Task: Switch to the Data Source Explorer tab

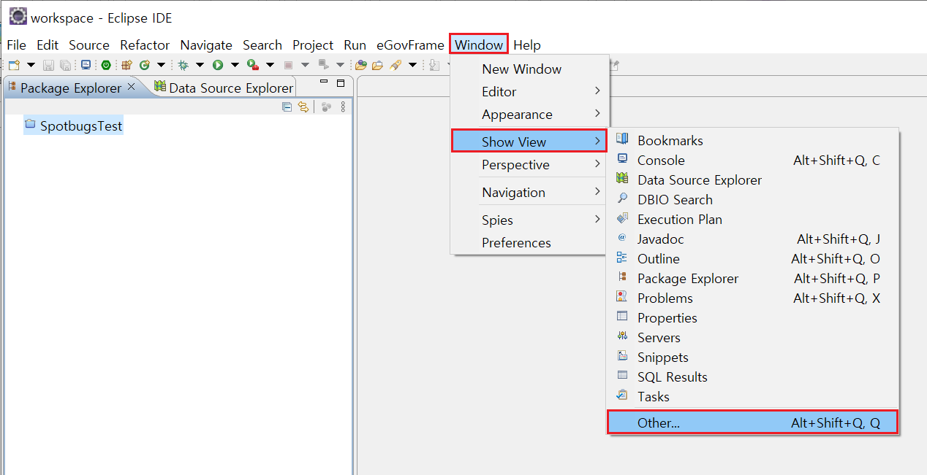Action: (230, 88)
